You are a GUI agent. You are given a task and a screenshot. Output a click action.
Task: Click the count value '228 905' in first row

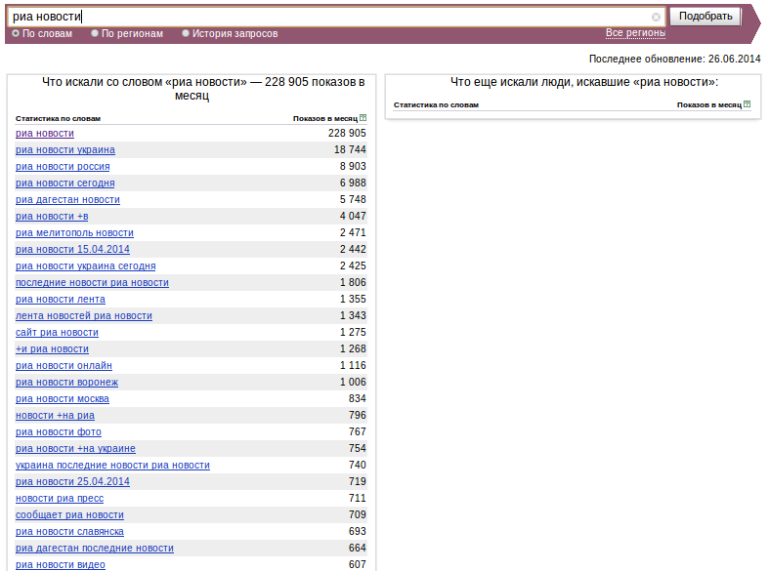coord(347,133)
